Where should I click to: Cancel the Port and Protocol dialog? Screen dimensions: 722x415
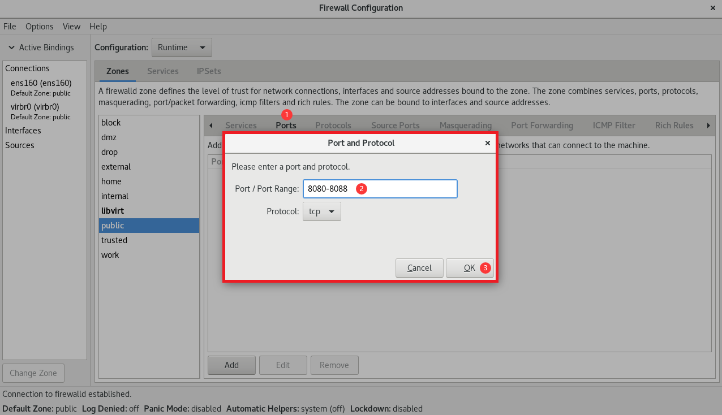click(419, 268)
